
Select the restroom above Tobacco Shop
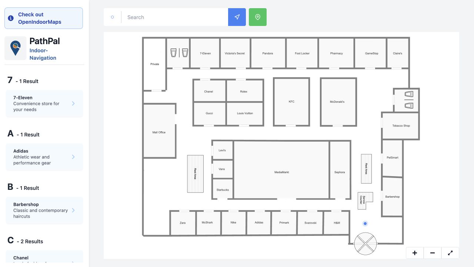pos(406,100)
